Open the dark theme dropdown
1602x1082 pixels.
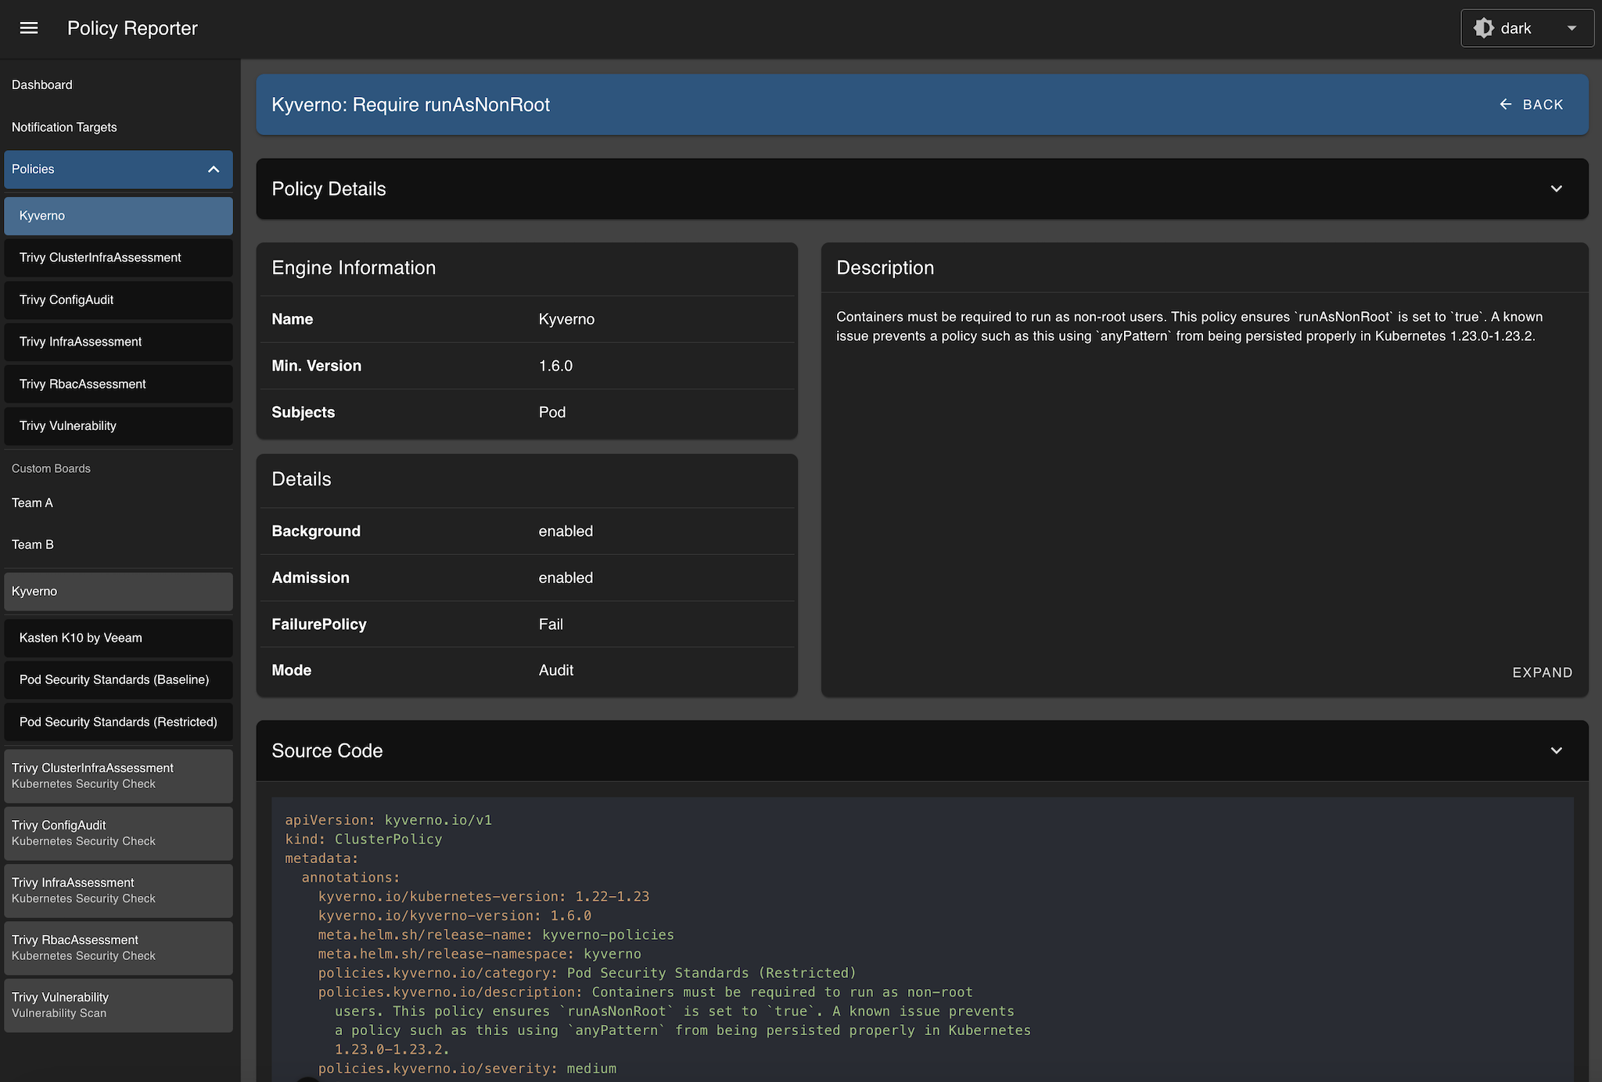1527,28
